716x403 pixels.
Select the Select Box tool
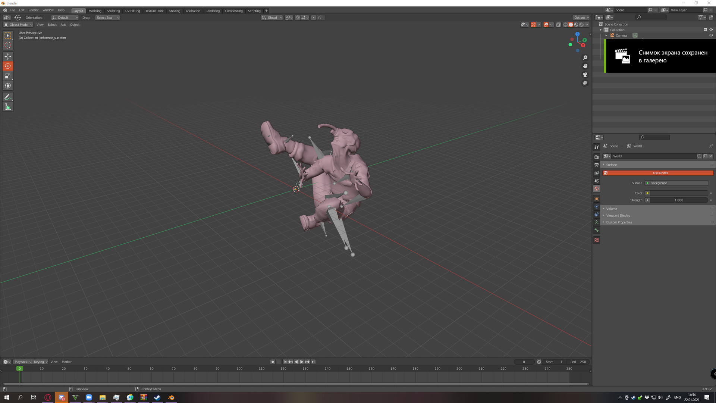pyautogui.click(x=8, y=35)
